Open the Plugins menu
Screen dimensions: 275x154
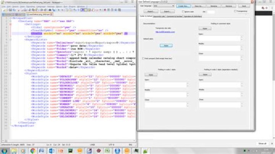(72, 6)
